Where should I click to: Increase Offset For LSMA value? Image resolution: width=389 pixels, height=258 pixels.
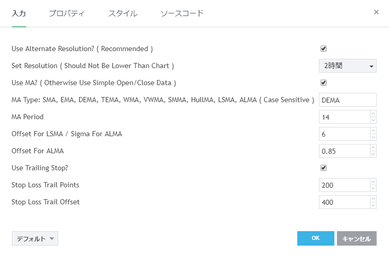373,131
